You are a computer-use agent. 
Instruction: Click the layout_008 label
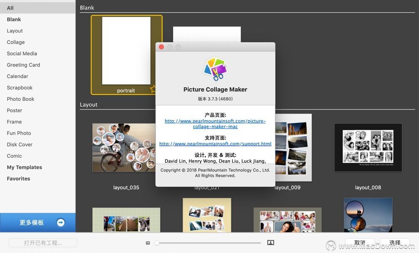[368, 187]
